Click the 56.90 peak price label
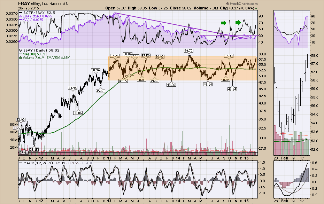Screen dimensions: 324x204 pos(160,56)
